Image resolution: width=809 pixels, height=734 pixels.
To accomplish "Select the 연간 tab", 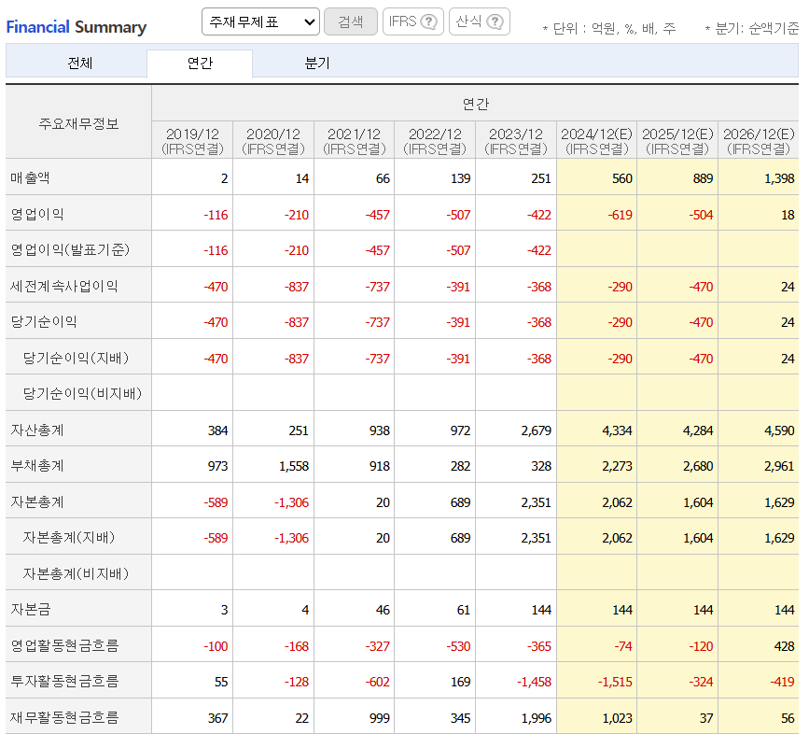I will pos(200,63).
